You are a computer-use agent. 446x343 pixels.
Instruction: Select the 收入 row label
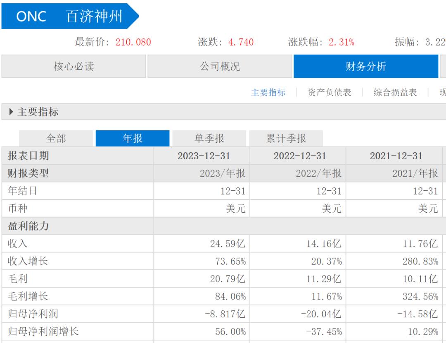pyautogui.click(x=18, y=244)
